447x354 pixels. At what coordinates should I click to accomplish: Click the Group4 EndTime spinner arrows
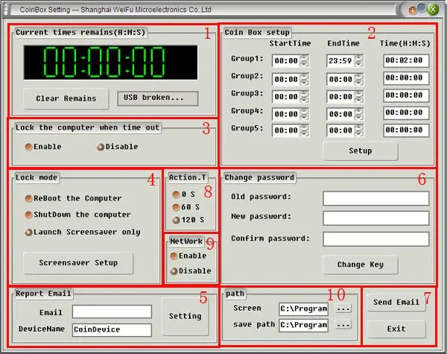coord(358,114)
